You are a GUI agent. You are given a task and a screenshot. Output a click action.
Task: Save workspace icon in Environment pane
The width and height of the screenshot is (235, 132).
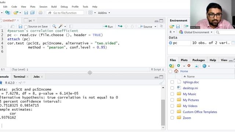(178, 27)
